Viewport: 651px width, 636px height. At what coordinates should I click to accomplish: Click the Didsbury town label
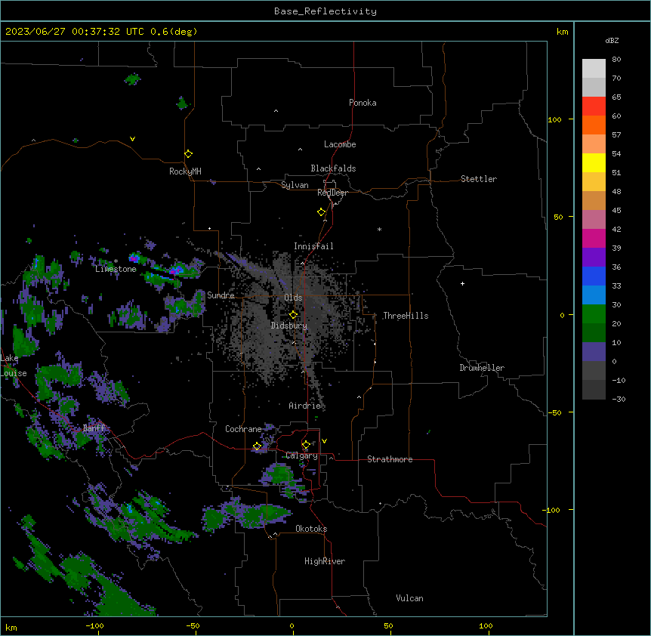pos(289,326)
